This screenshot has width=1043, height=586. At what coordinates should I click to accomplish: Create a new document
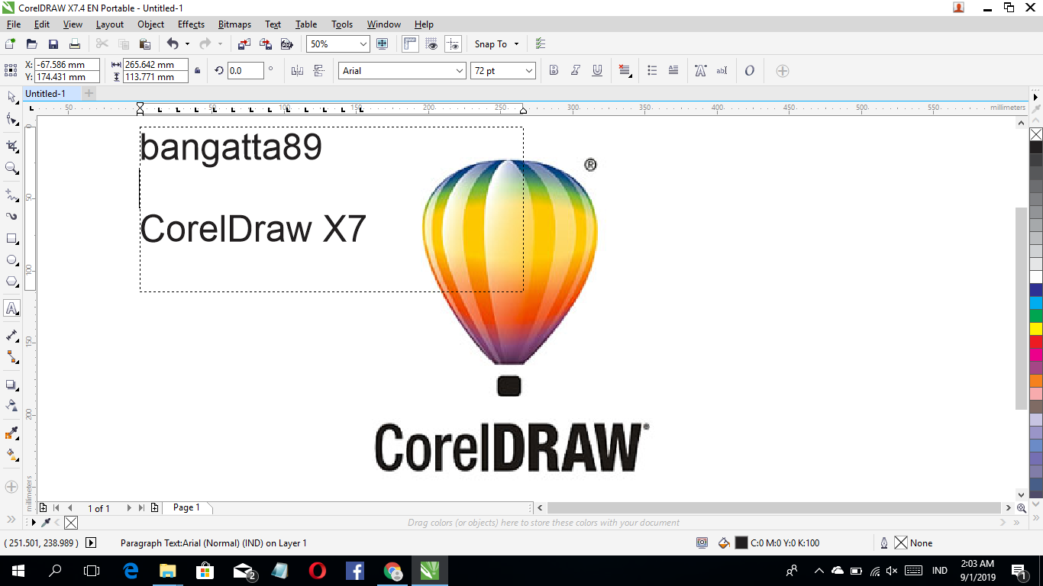click(11, 44)
